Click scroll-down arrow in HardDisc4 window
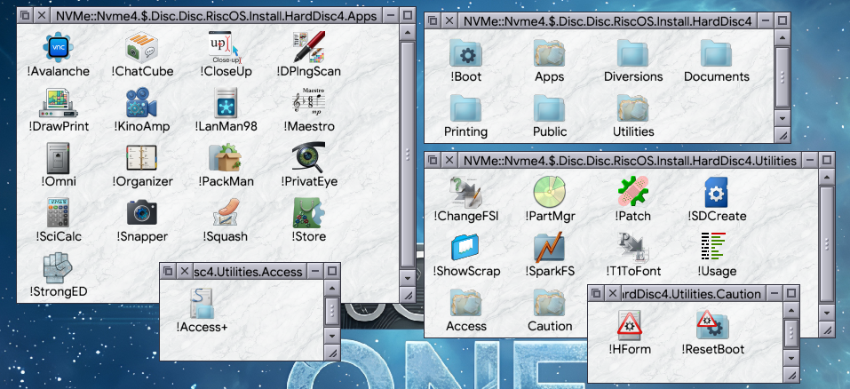 coord(782,117)
